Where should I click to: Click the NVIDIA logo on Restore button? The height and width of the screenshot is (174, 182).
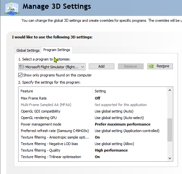point(151,66)
